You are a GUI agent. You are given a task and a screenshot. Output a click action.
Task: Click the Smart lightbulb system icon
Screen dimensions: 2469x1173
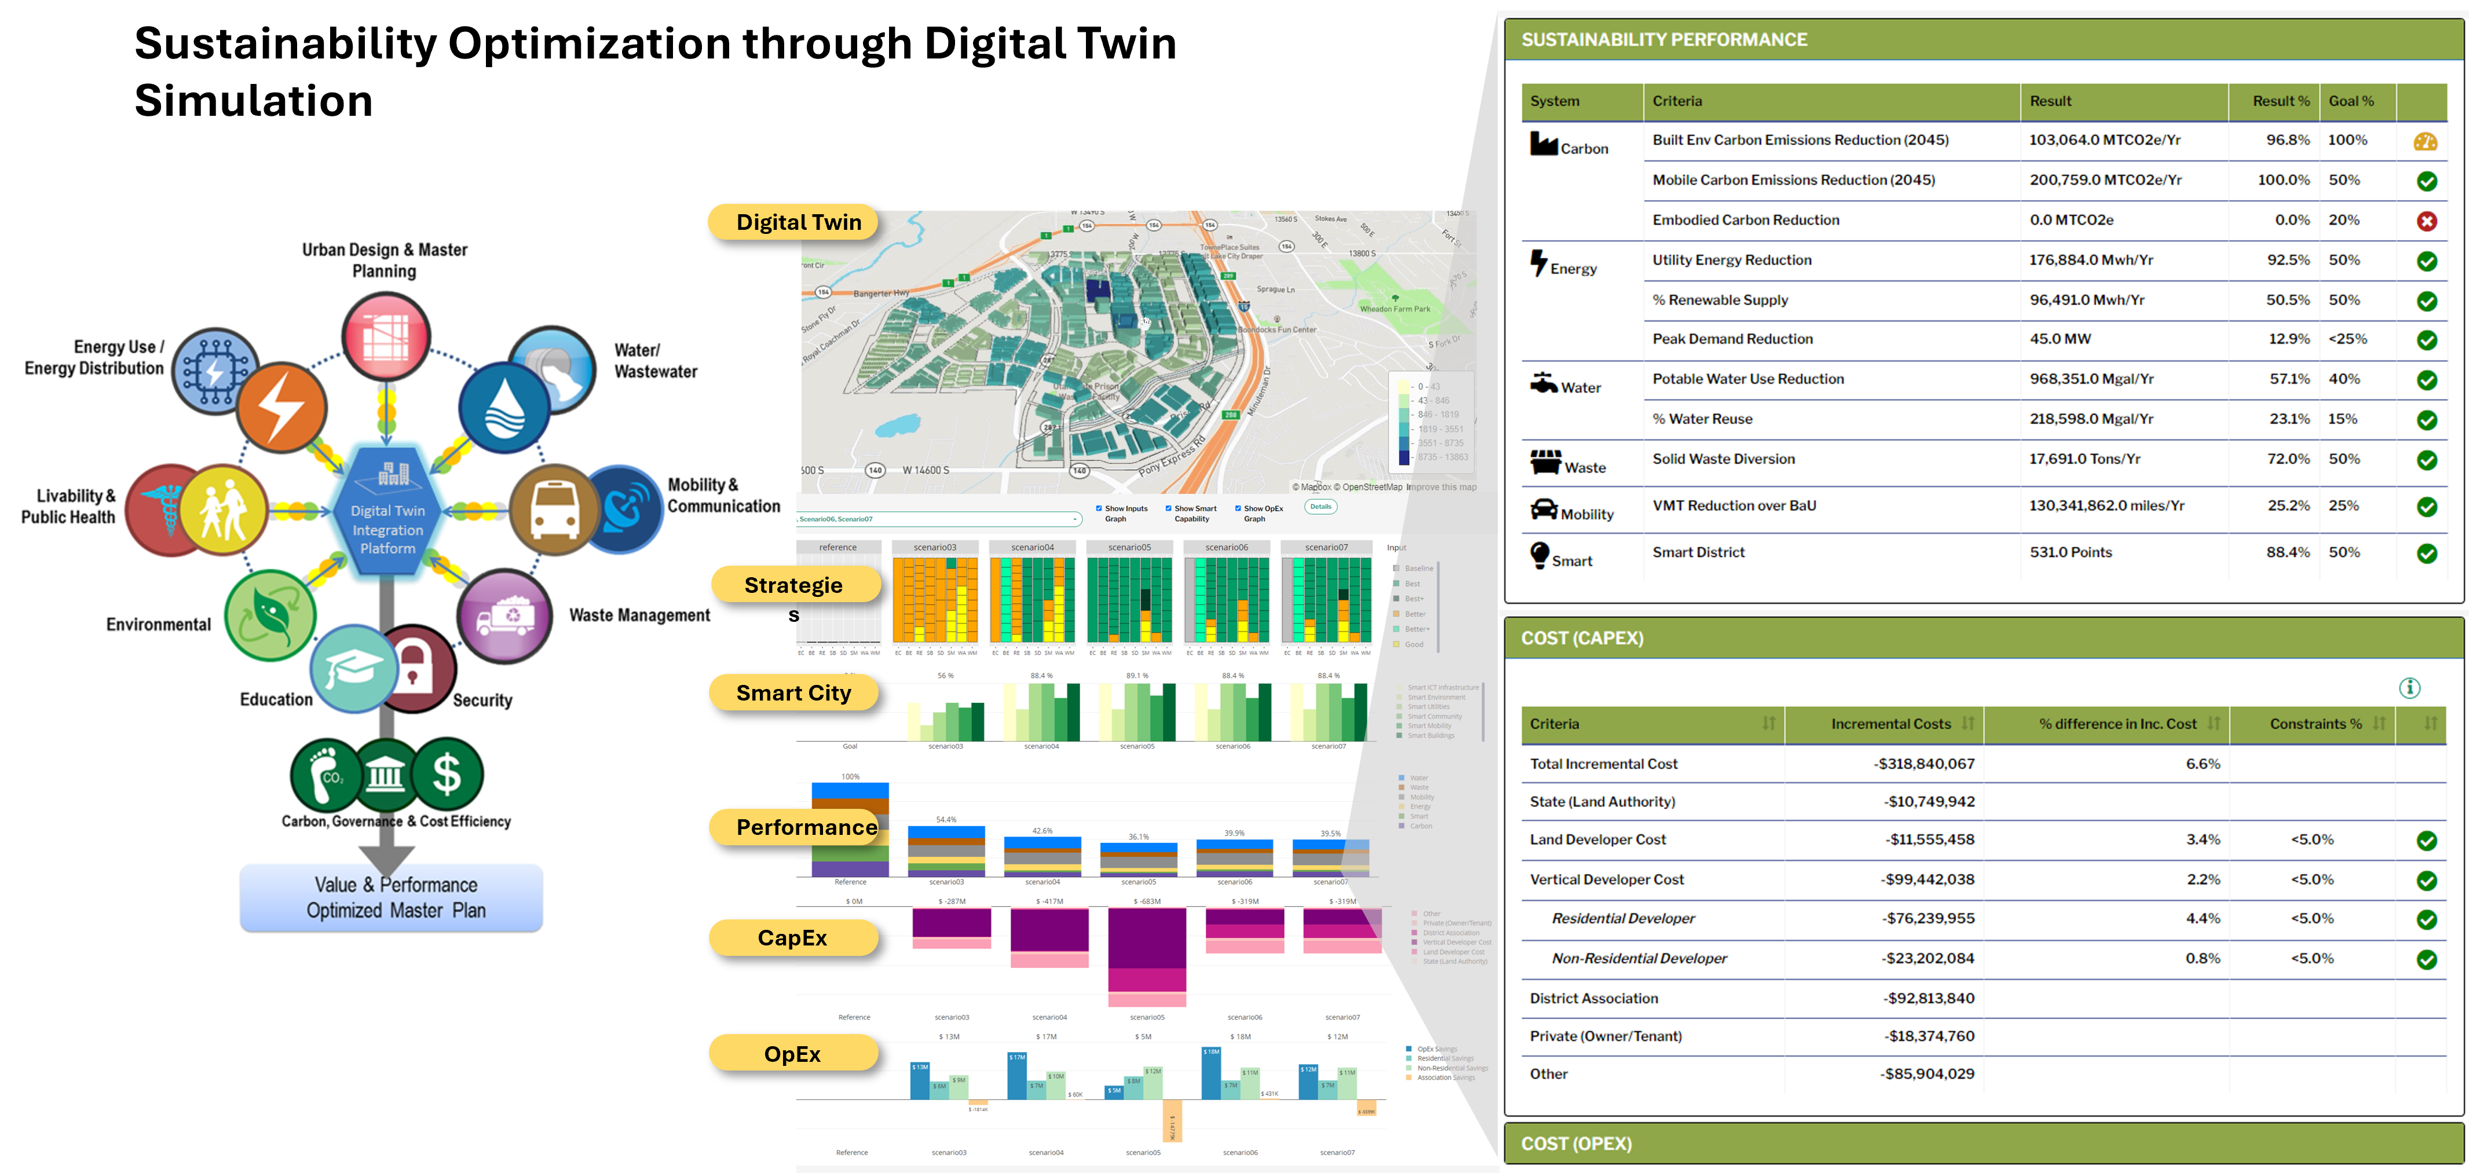[1539, 555]
